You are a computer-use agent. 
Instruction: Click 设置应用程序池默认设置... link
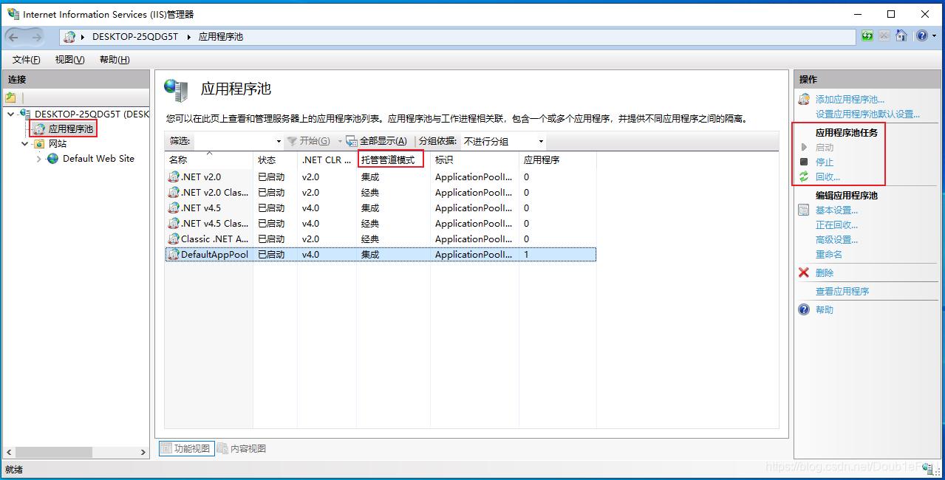pos(867,114)
